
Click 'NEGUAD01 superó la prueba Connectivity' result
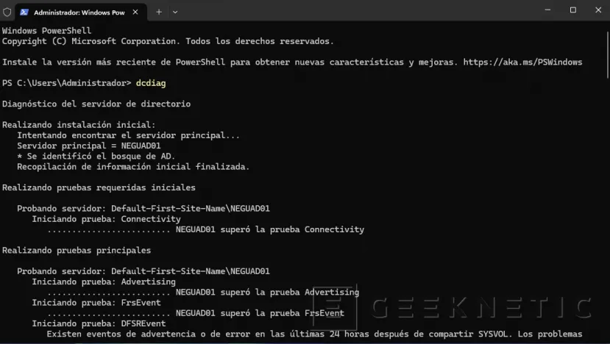pyautogui.click(x=270, y=229)
